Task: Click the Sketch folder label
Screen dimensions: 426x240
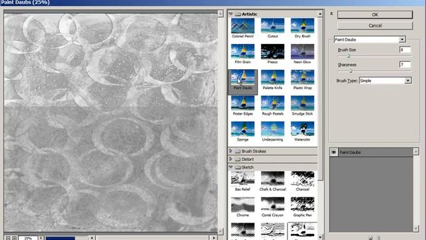Action: [248, 167]
